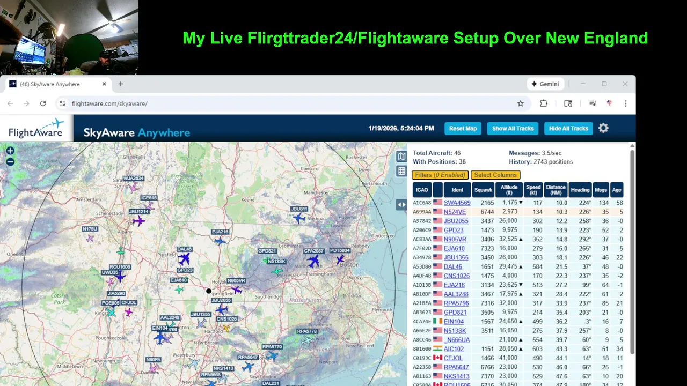
Task: Reload the page in Chrome
Action: pyautogui.click(x=43, y=103)
